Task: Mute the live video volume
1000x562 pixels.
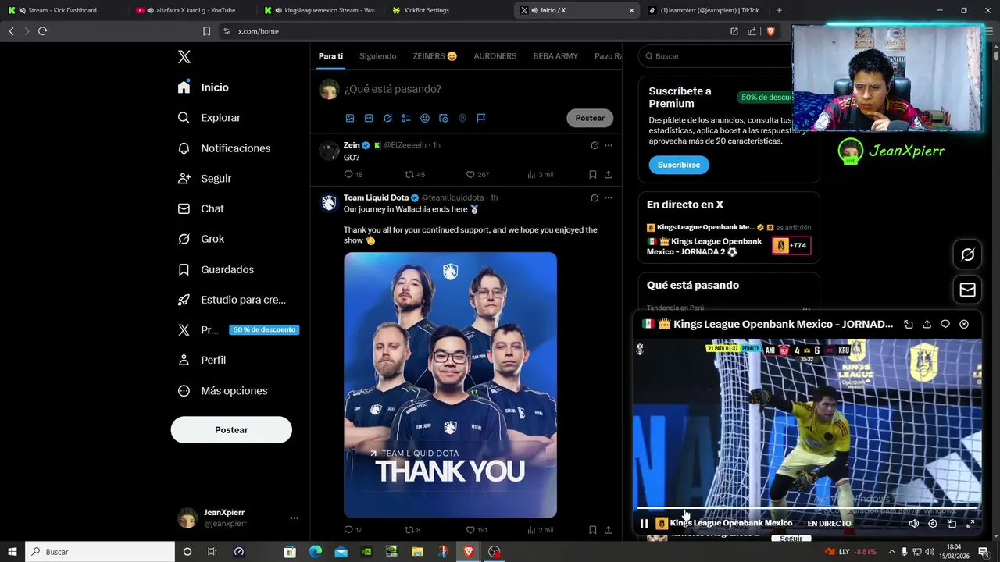Action: coord(914,524)
